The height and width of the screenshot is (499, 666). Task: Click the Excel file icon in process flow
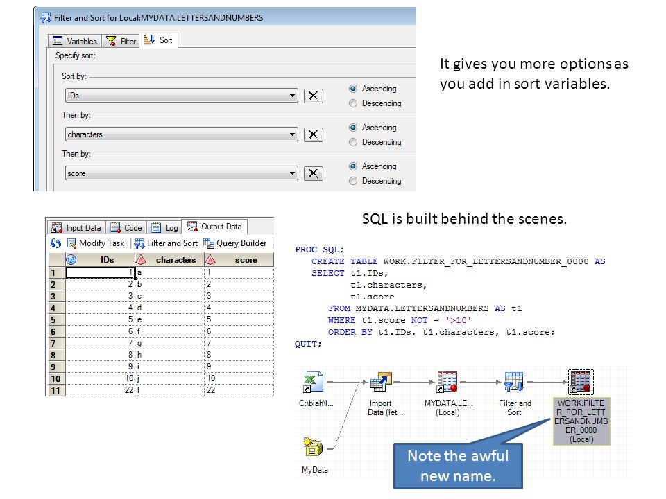pos(313,383)
